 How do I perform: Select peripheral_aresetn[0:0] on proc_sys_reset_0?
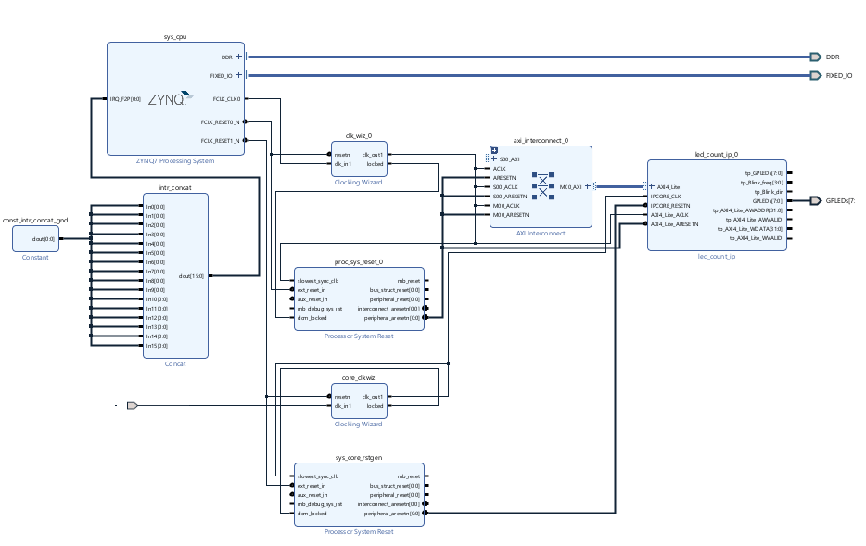tap(391, 318)
